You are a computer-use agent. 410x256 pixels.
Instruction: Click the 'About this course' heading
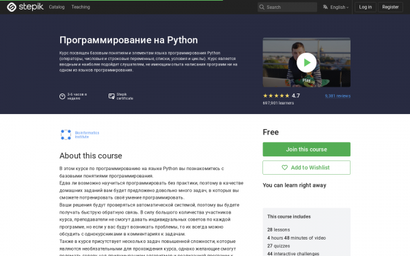pos(91,156)
